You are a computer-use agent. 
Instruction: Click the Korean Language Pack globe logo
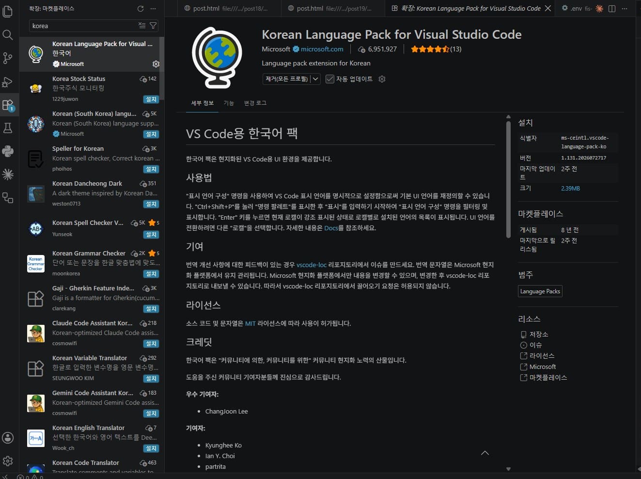coord(217,58)
